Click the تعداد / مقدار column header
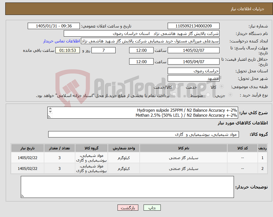The width and height of the screenshot is (273, 217). click(x=59, y=148)
